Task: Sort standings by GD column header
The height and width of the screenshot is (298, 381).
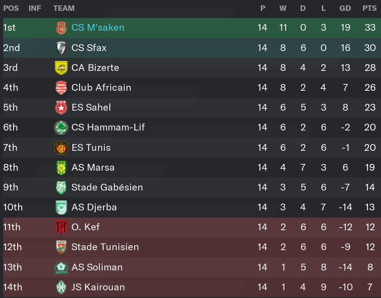Action: pos(345,8)
